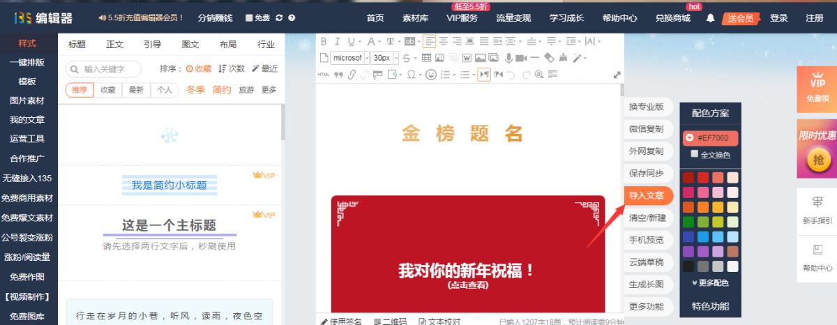This screenshot has width=837, height=325.
Task: Activate the 推荐 filter button
Action: point(80,89)
